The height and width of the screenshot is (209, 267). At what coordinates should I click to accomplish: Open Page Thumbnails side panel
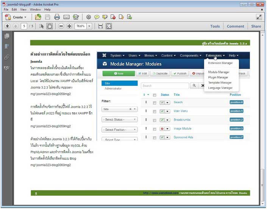tap(7, 36)
